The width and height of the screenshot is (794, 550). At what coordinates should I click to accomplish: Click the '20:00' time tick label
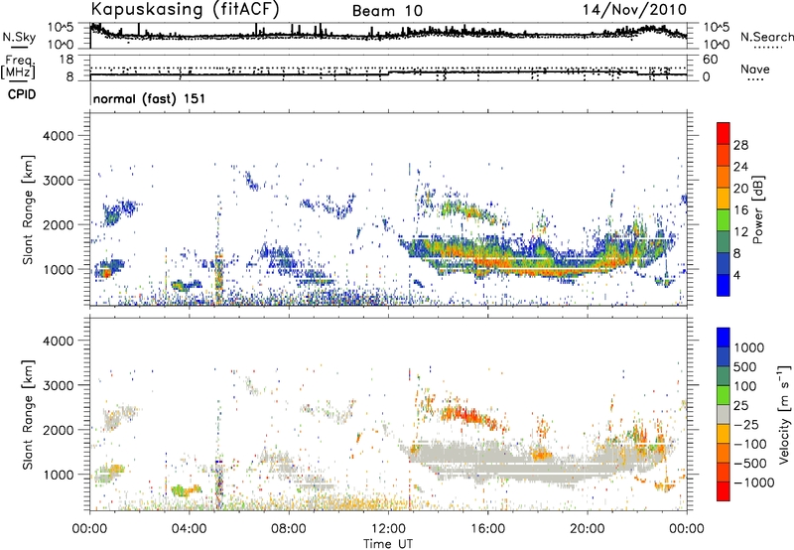tap(588, 528)
